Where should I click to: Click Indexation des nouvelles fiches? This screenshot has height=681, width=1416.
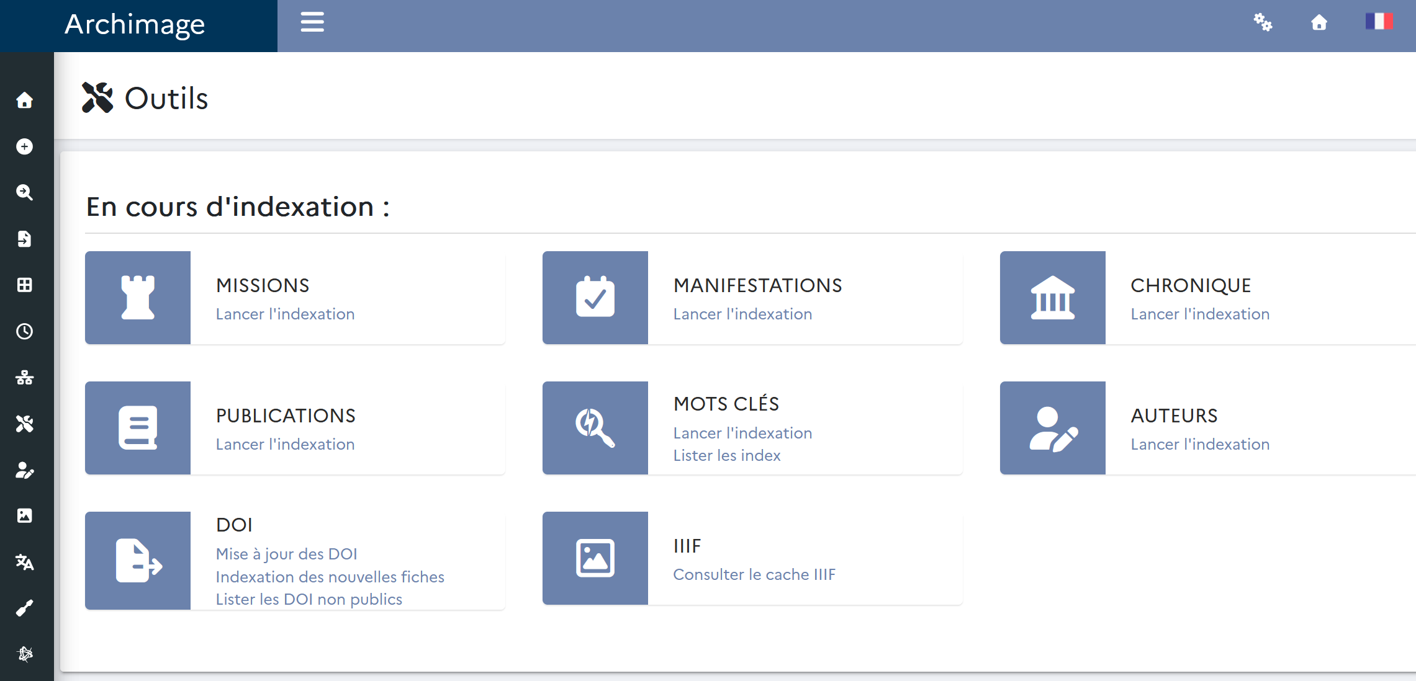pos(330,577)
